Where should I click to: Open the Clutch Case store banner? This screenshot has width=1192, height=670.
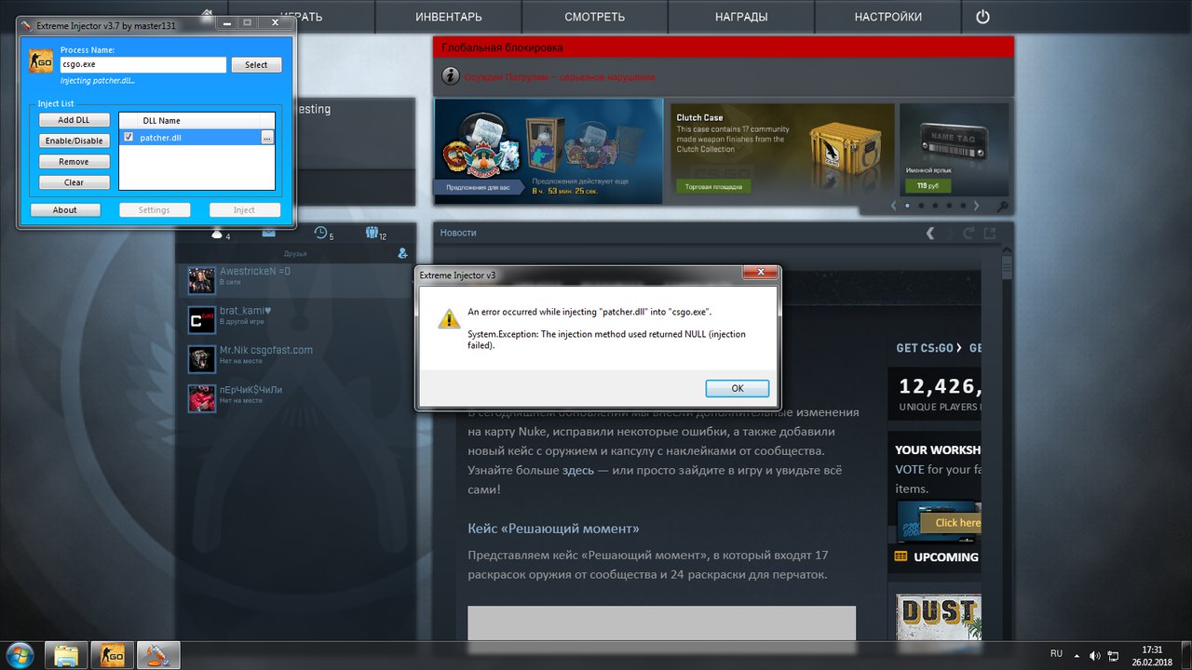coord(781,152)
